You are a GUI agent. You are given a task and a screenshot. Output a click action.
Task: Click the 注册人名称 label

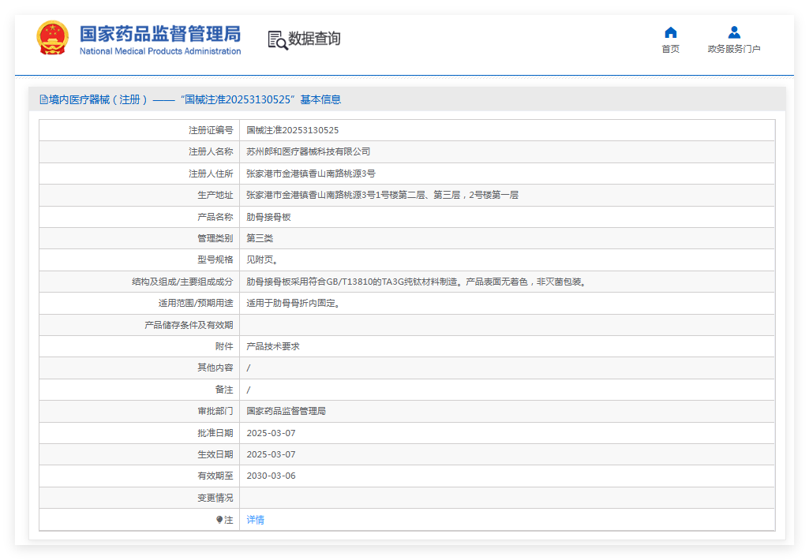tap(211, 151)
